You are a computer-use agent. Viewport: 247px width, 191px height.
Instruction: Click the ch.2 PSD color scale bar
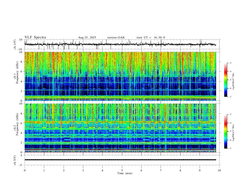(226, 131)
